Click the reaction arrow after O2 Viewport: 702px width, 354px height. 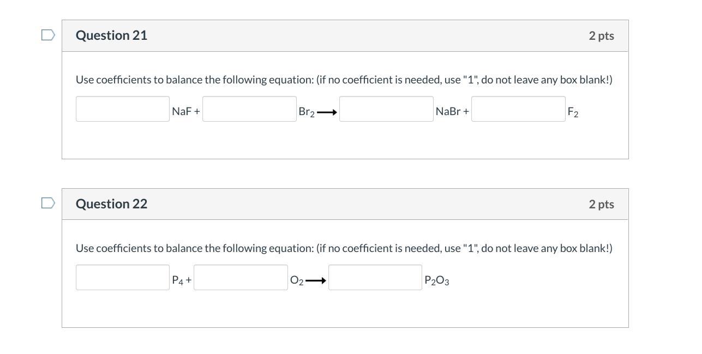point(316,281)
